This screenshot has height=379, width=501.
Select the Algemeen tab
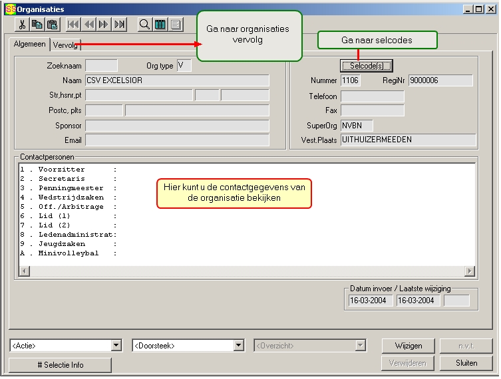click(x=30, y=44)
